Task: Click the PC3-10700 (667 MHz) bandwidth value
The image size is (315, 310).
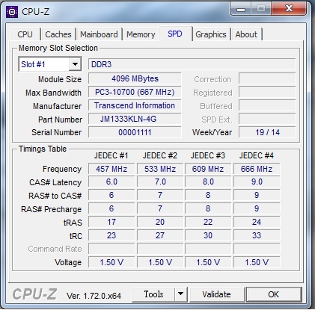Action: tap(135, 92)
